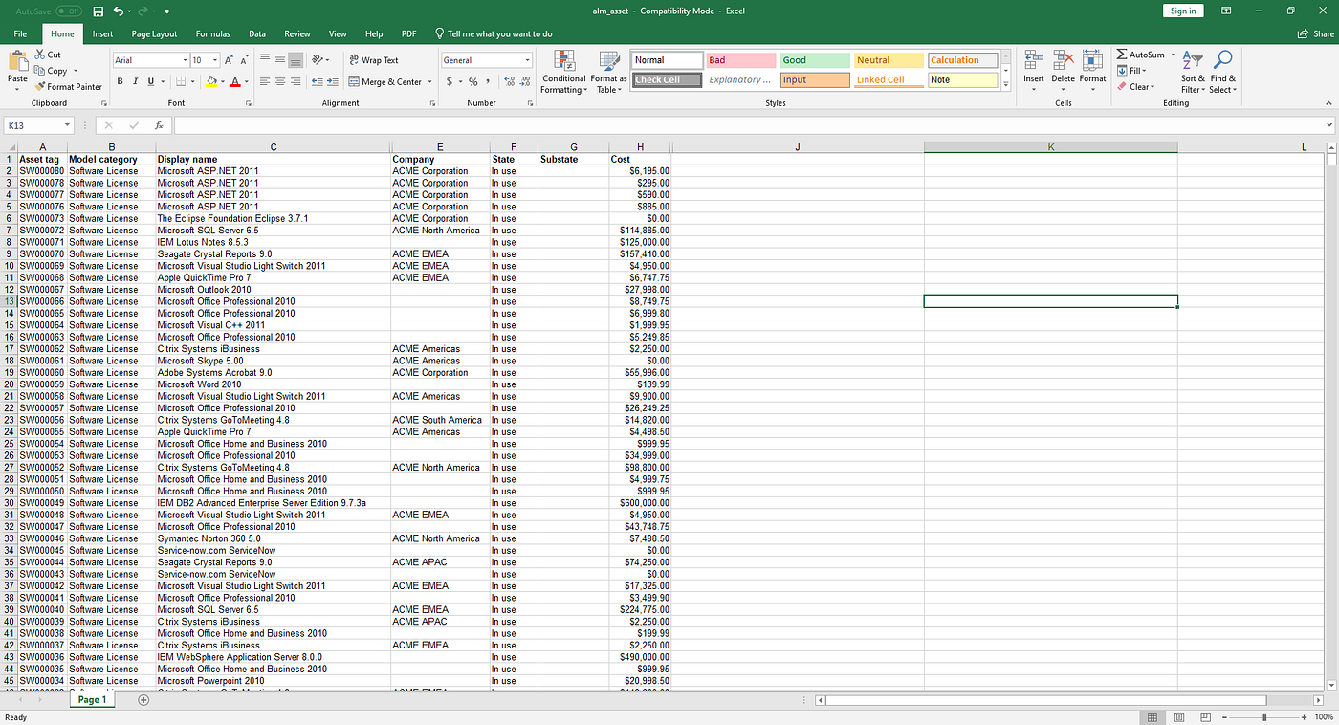Toggle bold formatting
The image size is (1339, 725).
coord(119,81)
